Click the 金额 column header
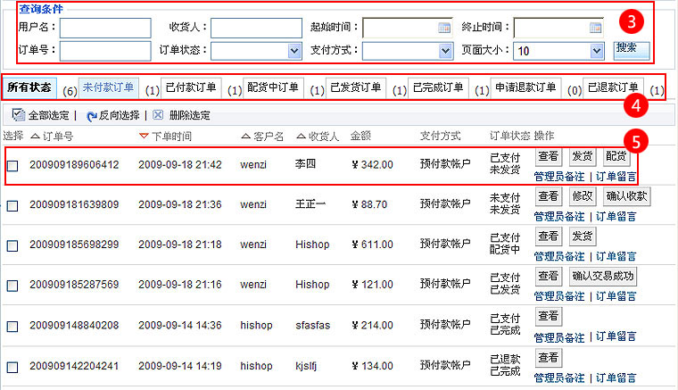This screenshot has height=390, width=678. click(x=360, y=137)
